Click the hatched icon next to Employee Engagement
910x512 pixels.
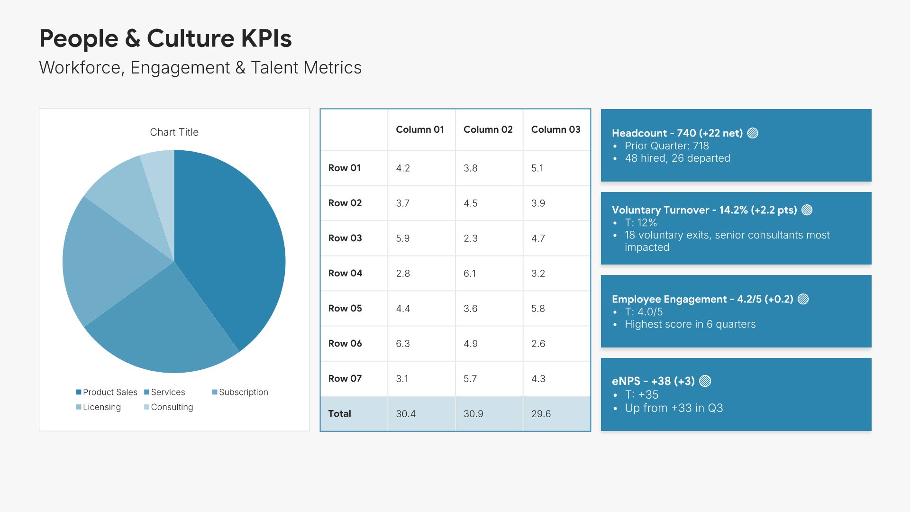click(803, 299)
